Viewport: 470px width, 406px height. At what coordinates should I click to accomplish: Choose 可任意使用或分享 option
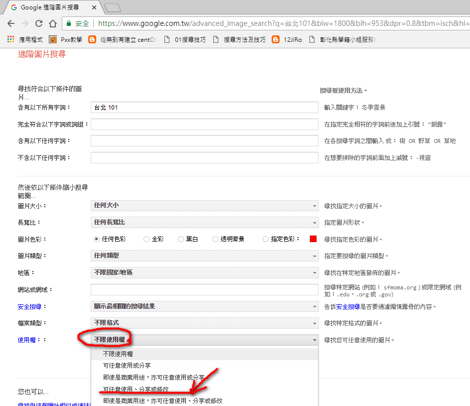pyautogui.click(x=204, y=366)
